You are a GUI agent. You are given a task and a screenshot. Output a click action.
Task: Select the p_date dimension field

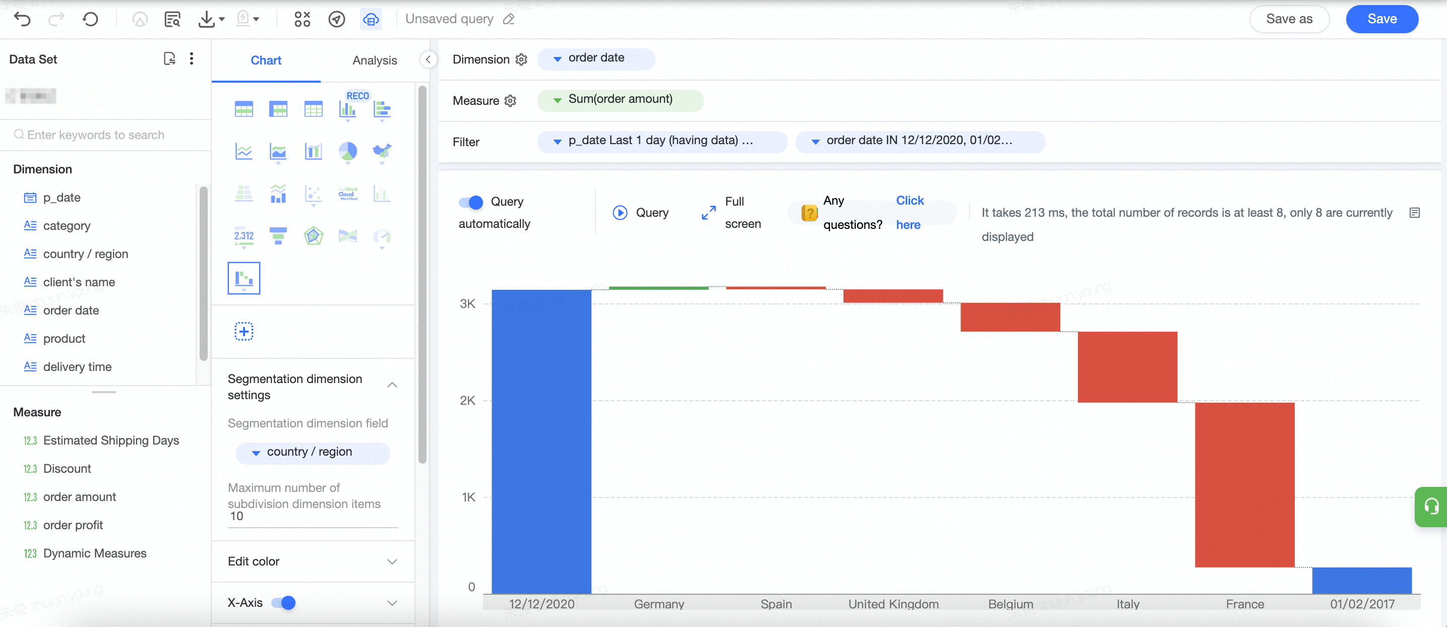pyautogui.click(x=62, y=198)
